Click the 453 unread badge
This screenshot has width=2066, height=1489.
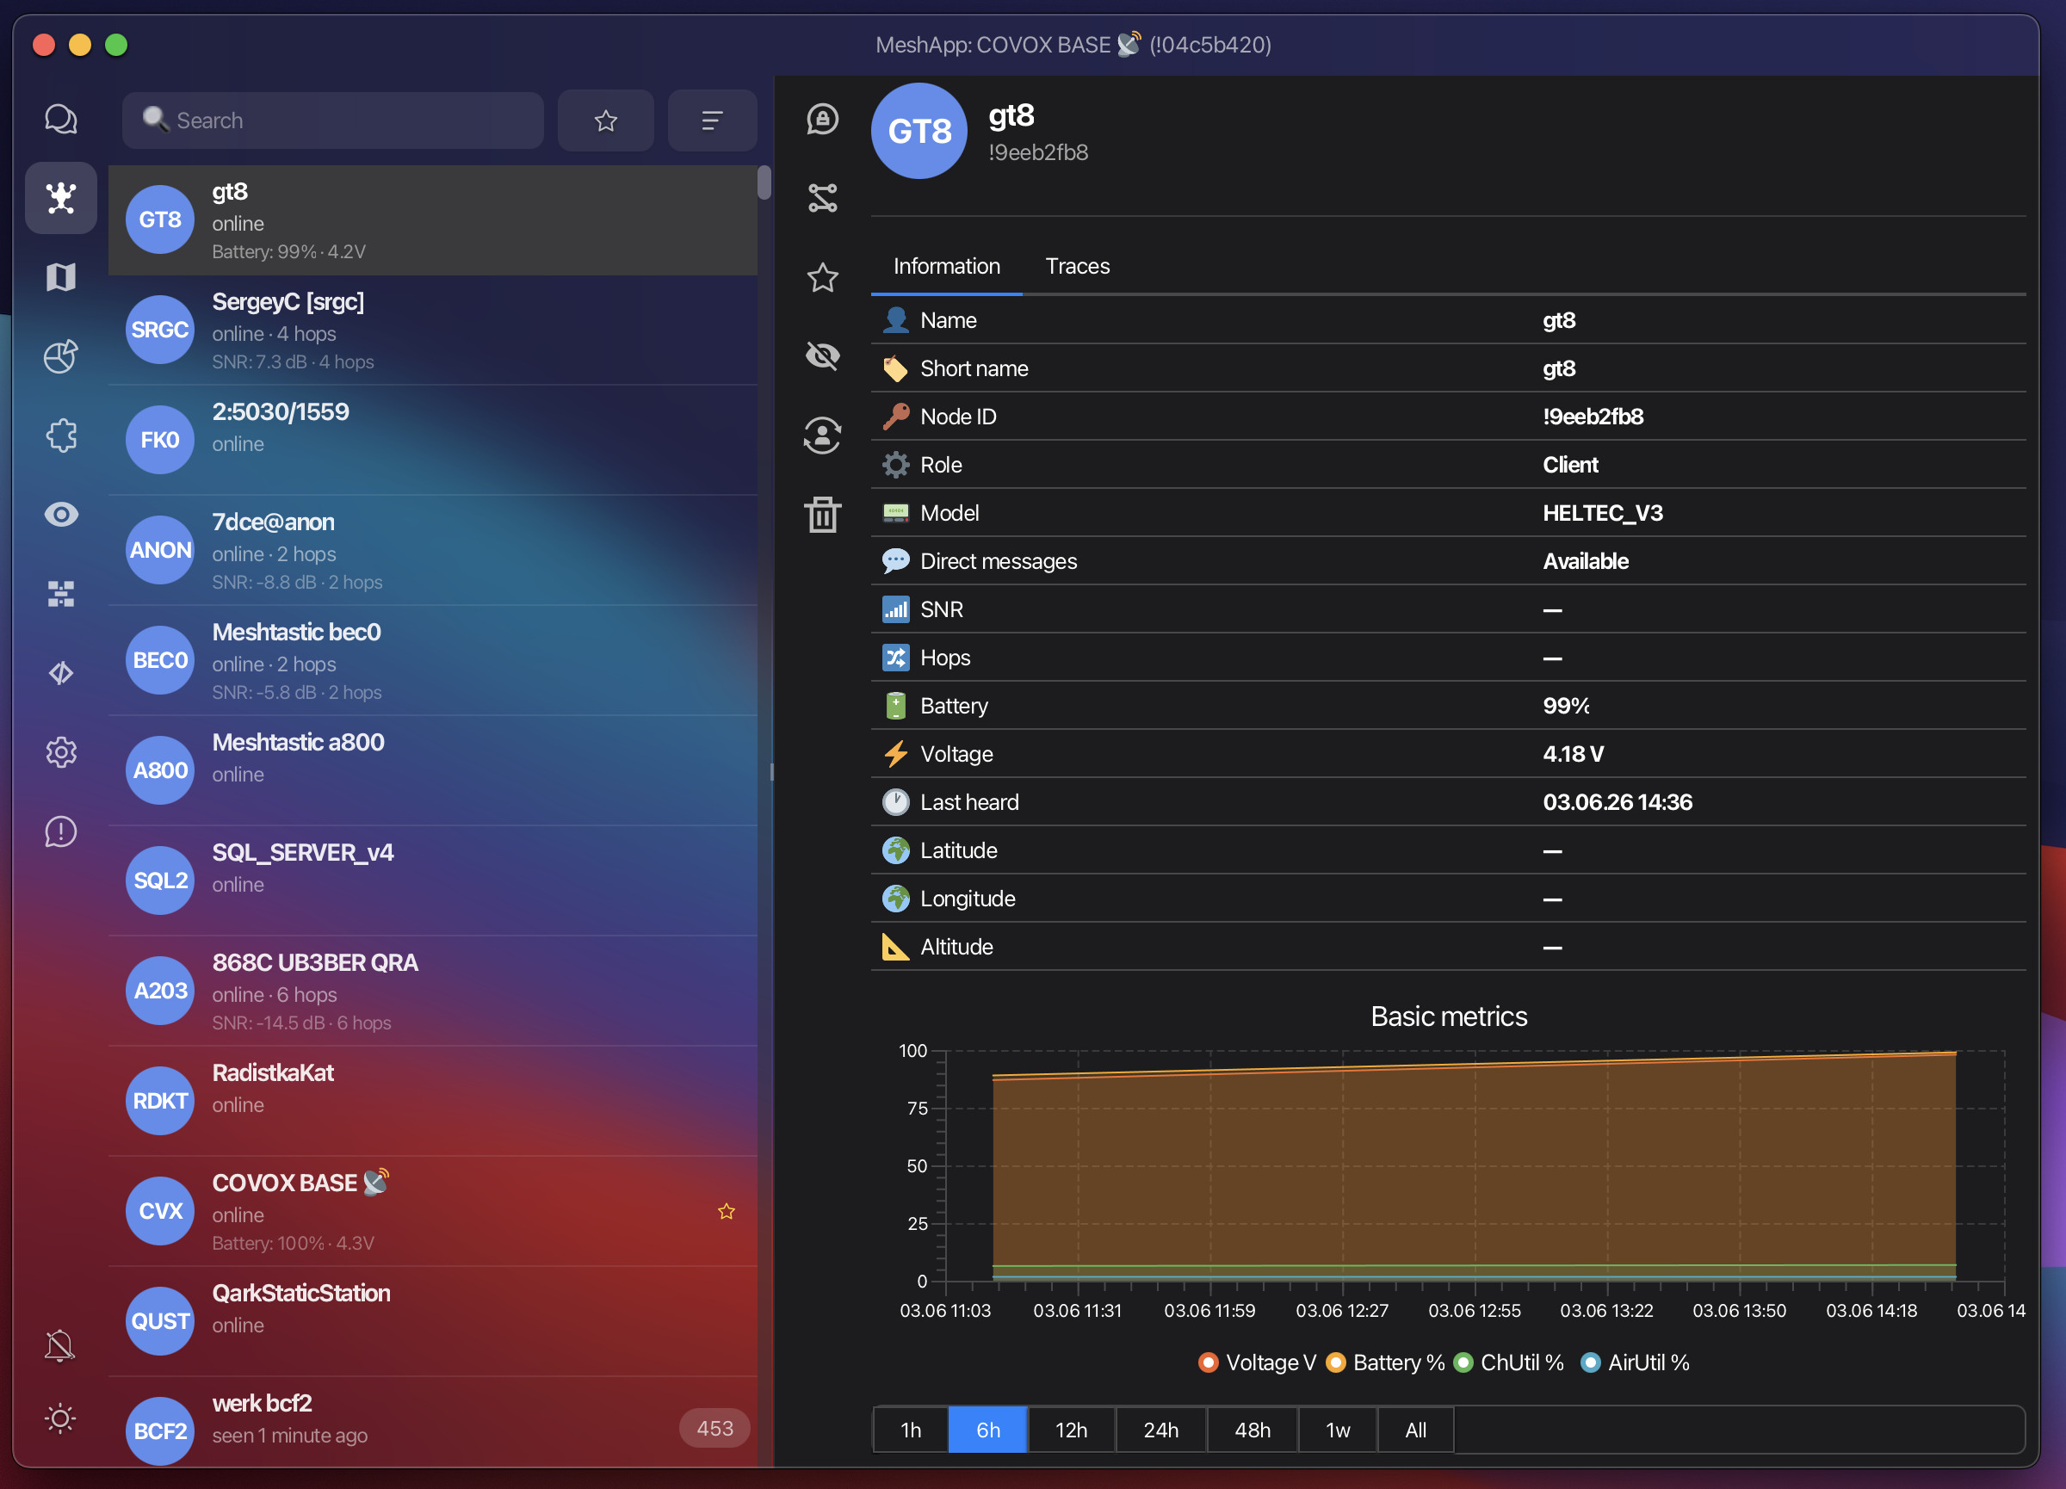point(714,1428)
